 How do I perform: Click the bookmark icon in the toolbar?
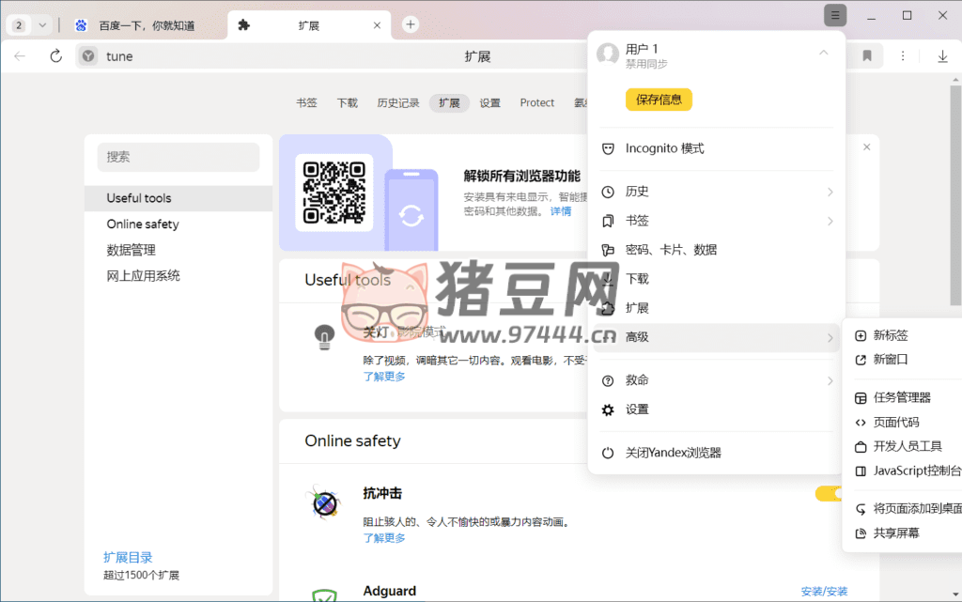click(x=867, y=56)
